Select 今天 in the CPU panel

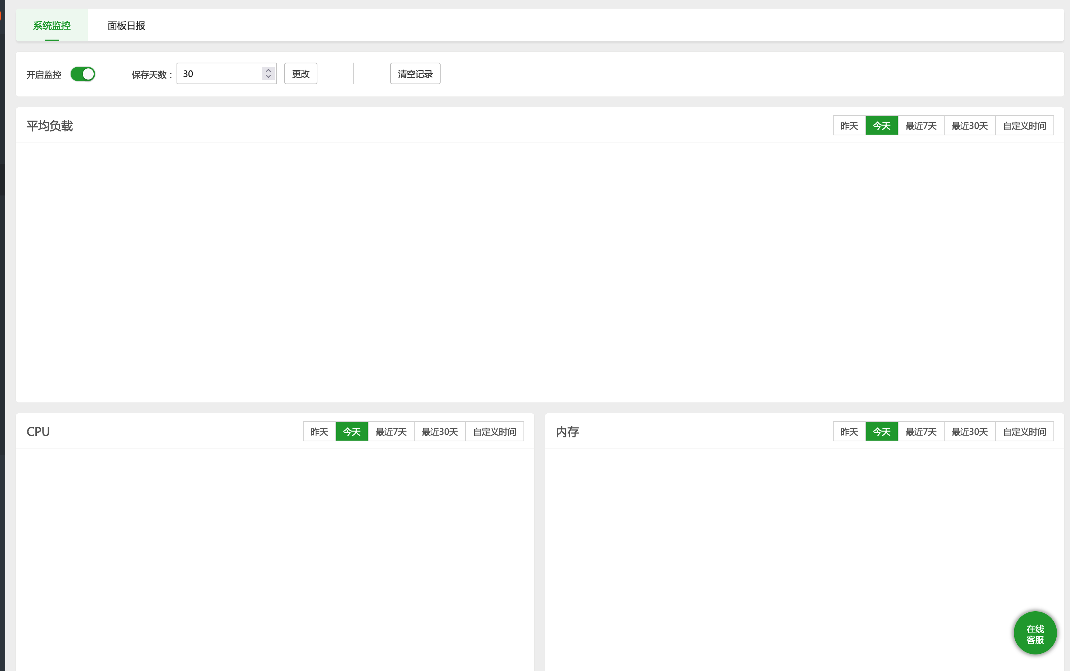(352, 431)
